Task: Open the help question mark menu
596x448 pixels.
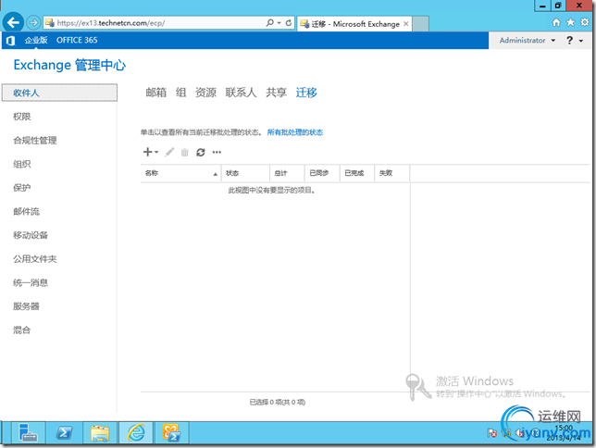Action: pyautogui.click(x=575, y=41)
